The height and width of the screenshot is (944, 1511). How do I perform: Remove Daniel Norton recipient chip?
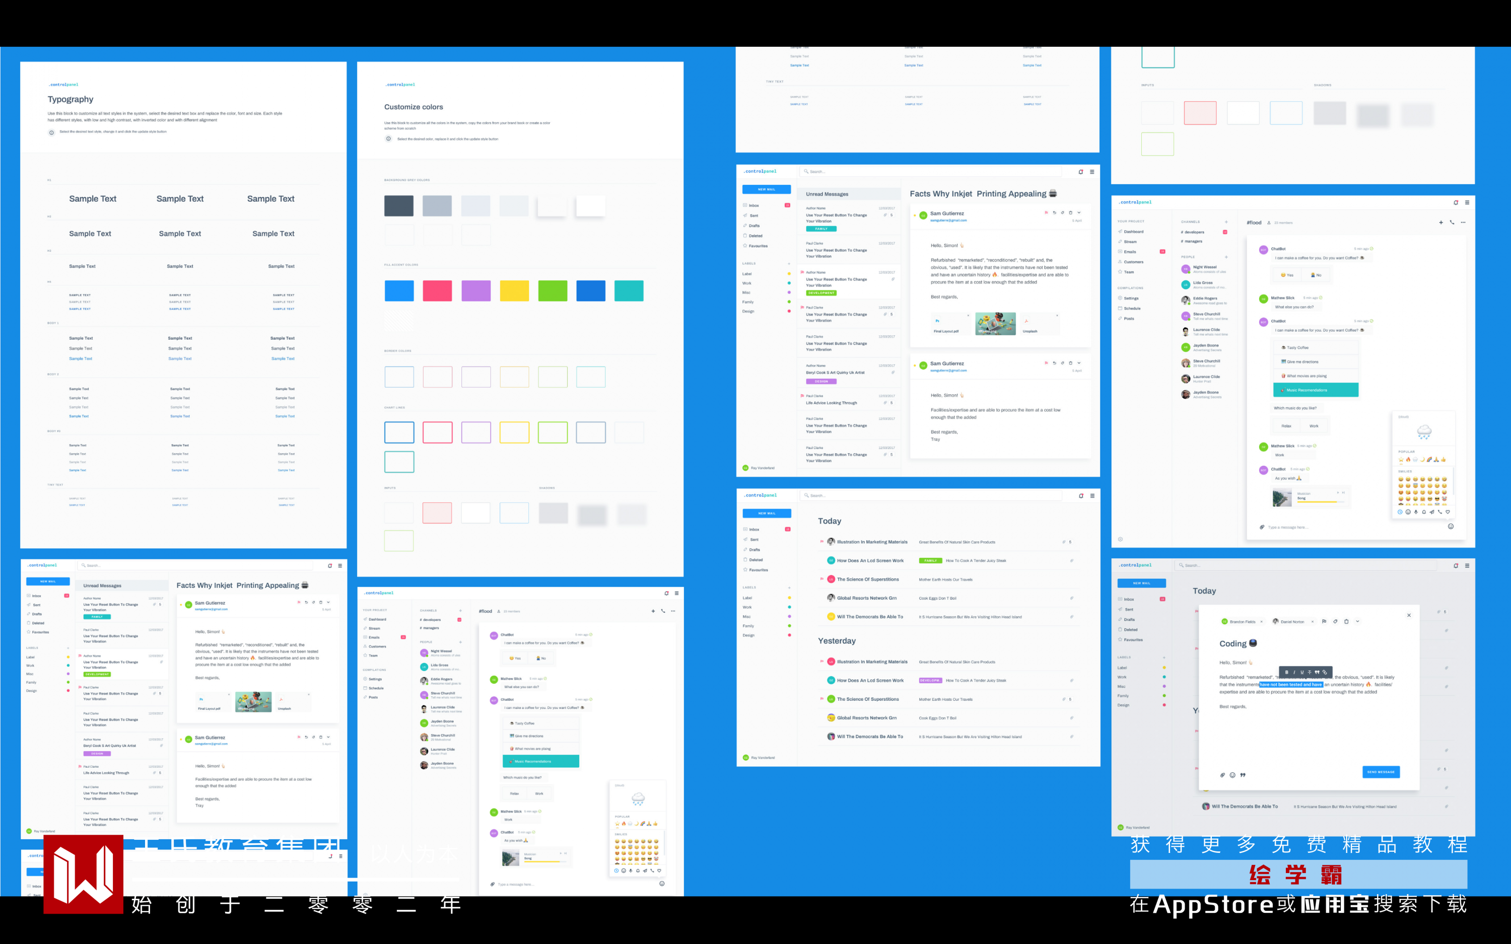coord(1313,622)
